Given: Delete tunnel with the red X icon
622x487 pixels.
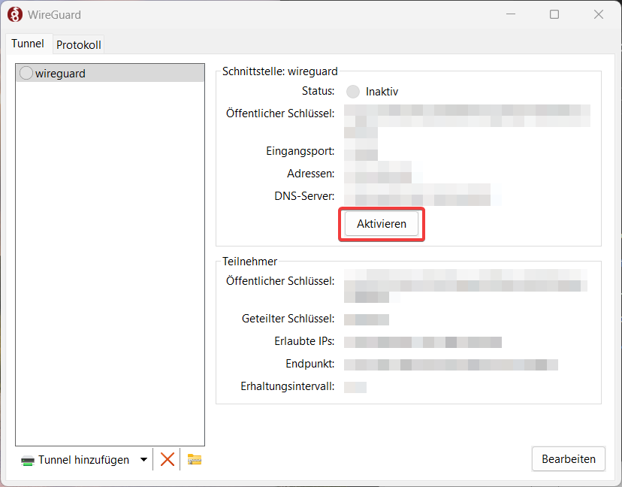Looking at the screenshot, I should pyautogui.click(x=167, y=460).
